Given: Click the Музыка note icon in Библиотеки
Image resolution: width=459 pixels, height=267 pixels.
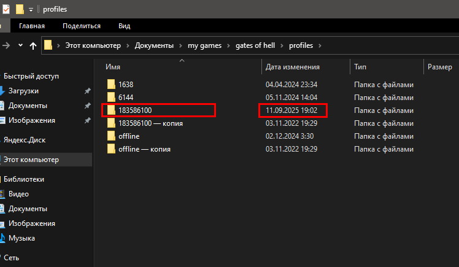Looking at the screenshot, I should coord(2,238).
